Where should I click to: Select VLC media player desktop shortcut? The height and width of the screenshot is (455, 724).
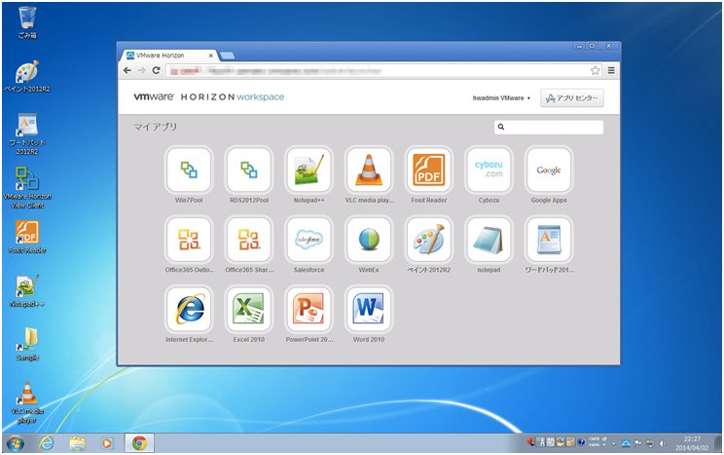pos(27,403)
